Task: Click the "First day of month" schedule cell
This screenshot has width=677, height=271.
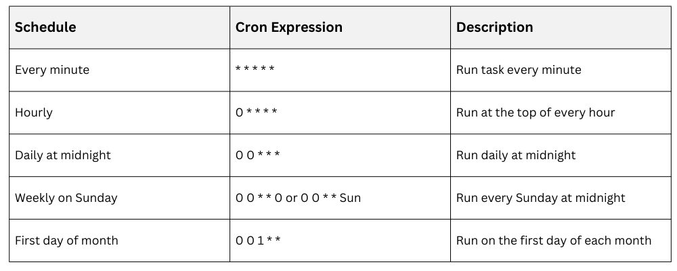Action: click(66, 241)
